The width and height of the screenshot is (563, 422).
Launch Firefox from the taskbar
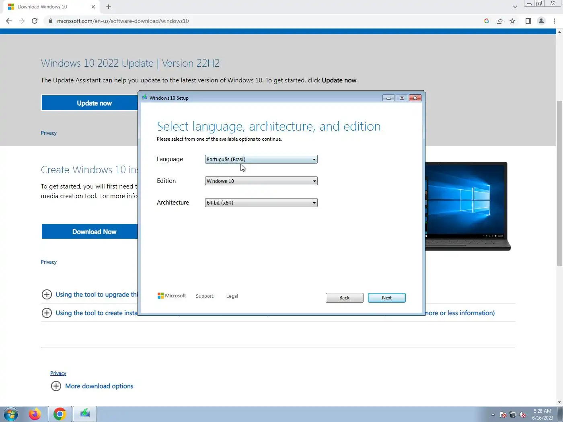coord(35,414)
